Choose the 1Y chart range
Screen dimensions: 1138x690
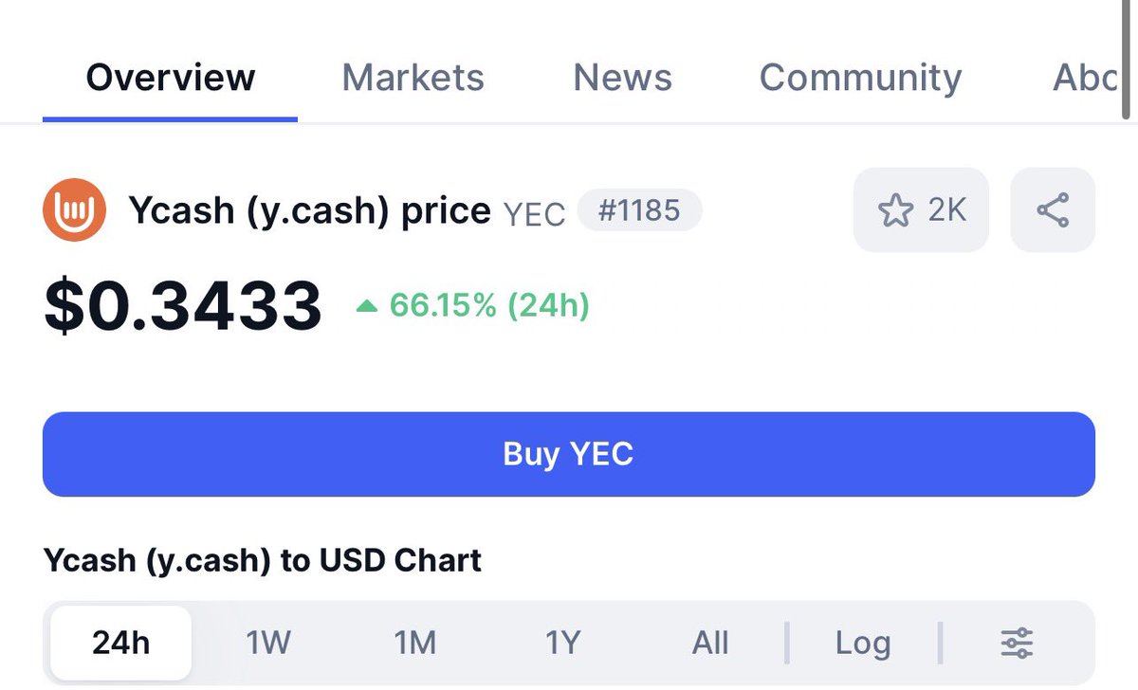click(562, 644)
